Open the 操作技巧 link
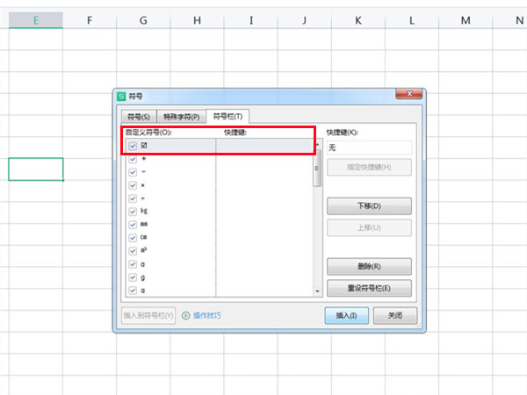Viewport: 527px width, 395px height. (207, 315)
